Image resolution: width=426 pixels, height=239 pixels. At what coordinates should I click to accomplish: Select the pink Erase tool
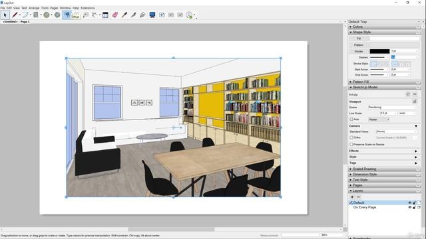point(115,15)
